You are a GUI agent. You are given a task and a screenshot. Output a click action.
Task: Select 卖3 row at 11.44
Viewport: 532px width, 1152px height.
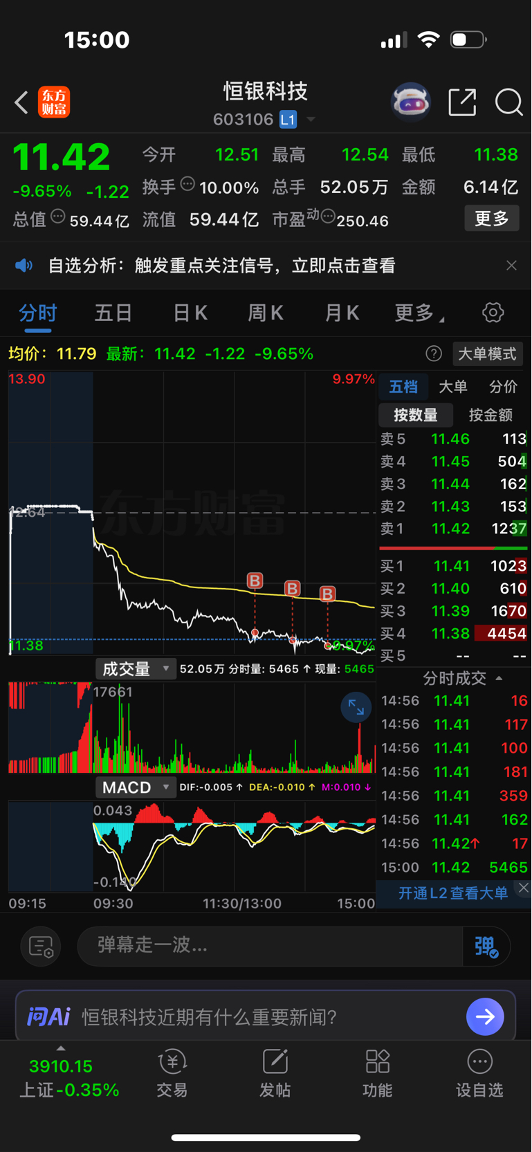tap(453, 484)
